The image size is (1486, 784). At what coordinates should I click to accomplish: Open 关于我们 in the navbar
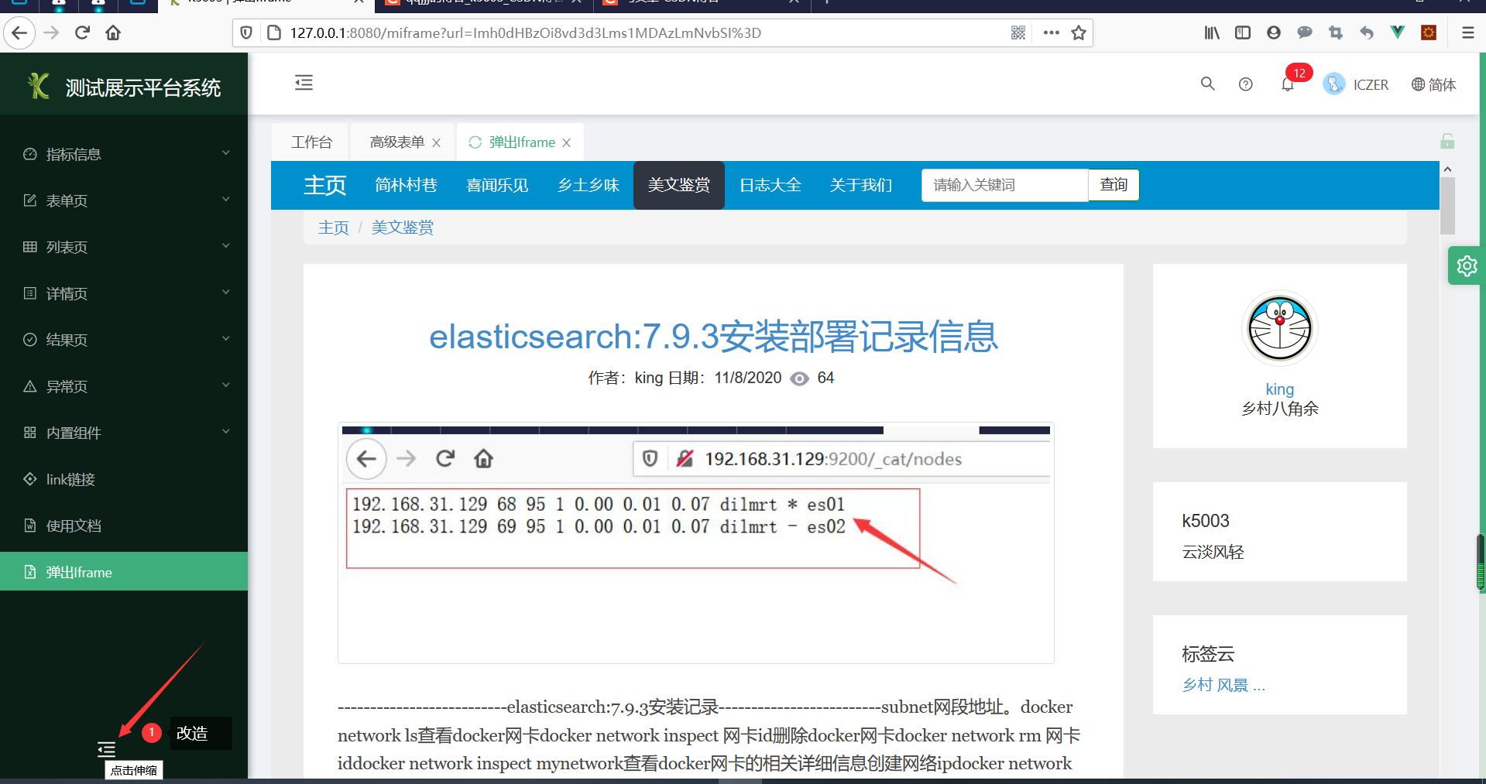point(861,185)
